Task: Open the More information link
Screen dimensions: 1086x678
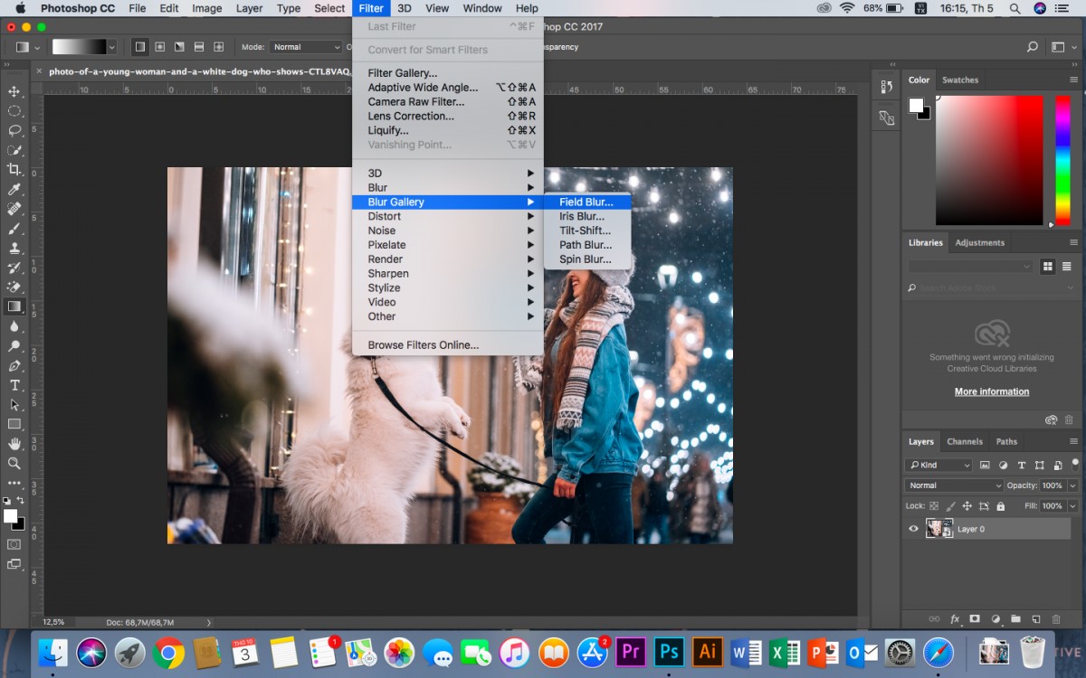Action: point(992,391)
